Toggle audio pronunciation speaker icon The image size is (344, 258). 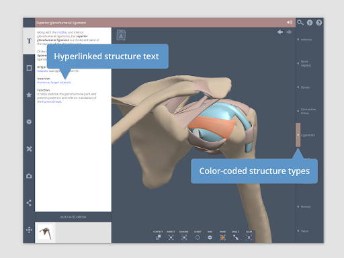tap(290, 22)
